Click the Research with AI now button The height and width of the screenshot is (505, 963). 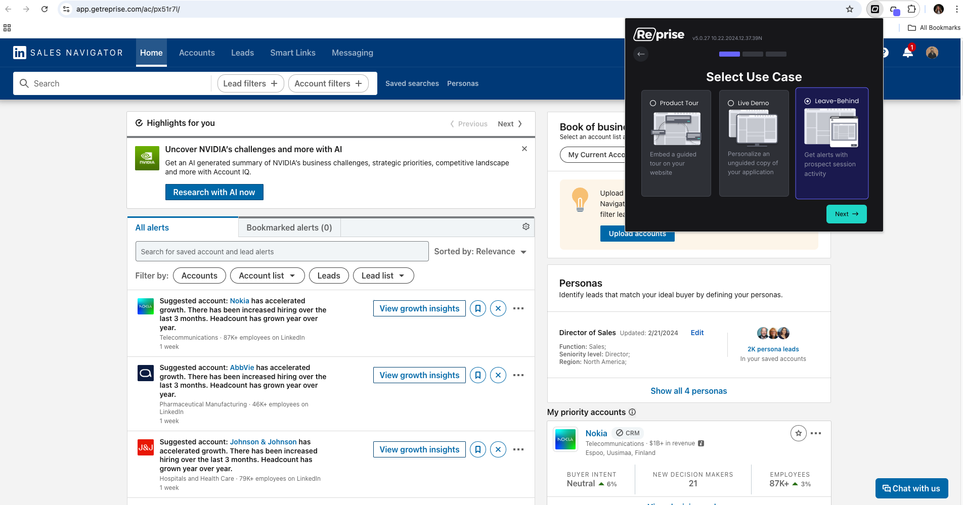coord(214,192)
